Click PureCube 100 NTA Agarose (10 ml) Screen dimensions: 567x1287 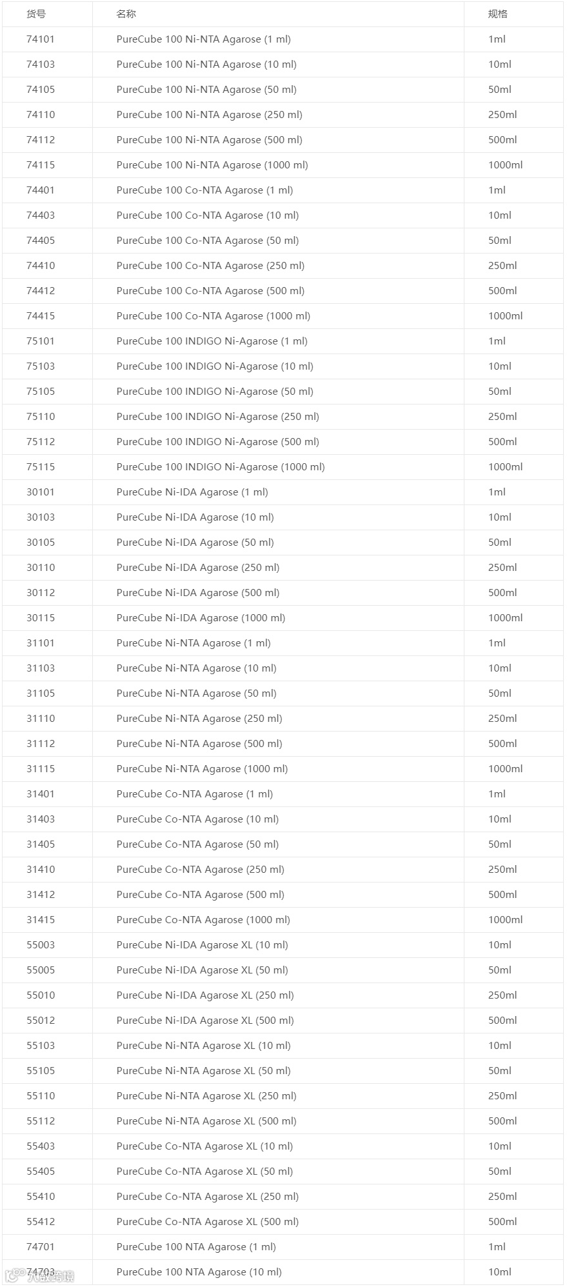199,1272
